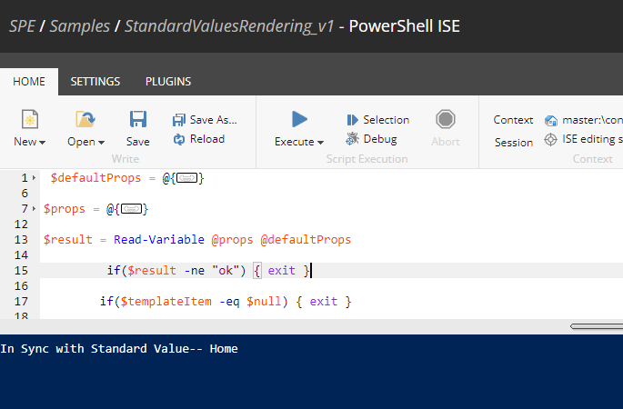
Task: Expand the folded block on line 1
Action: tap(35, 178)
